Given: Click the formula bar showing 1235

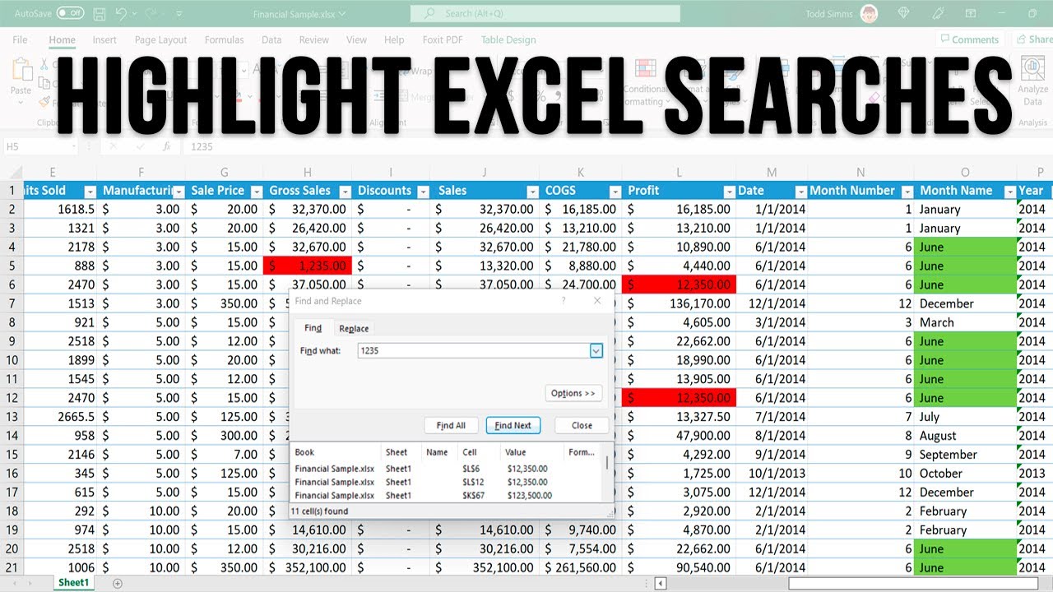Looking at the screenshot, I should (x=617, y=146).
